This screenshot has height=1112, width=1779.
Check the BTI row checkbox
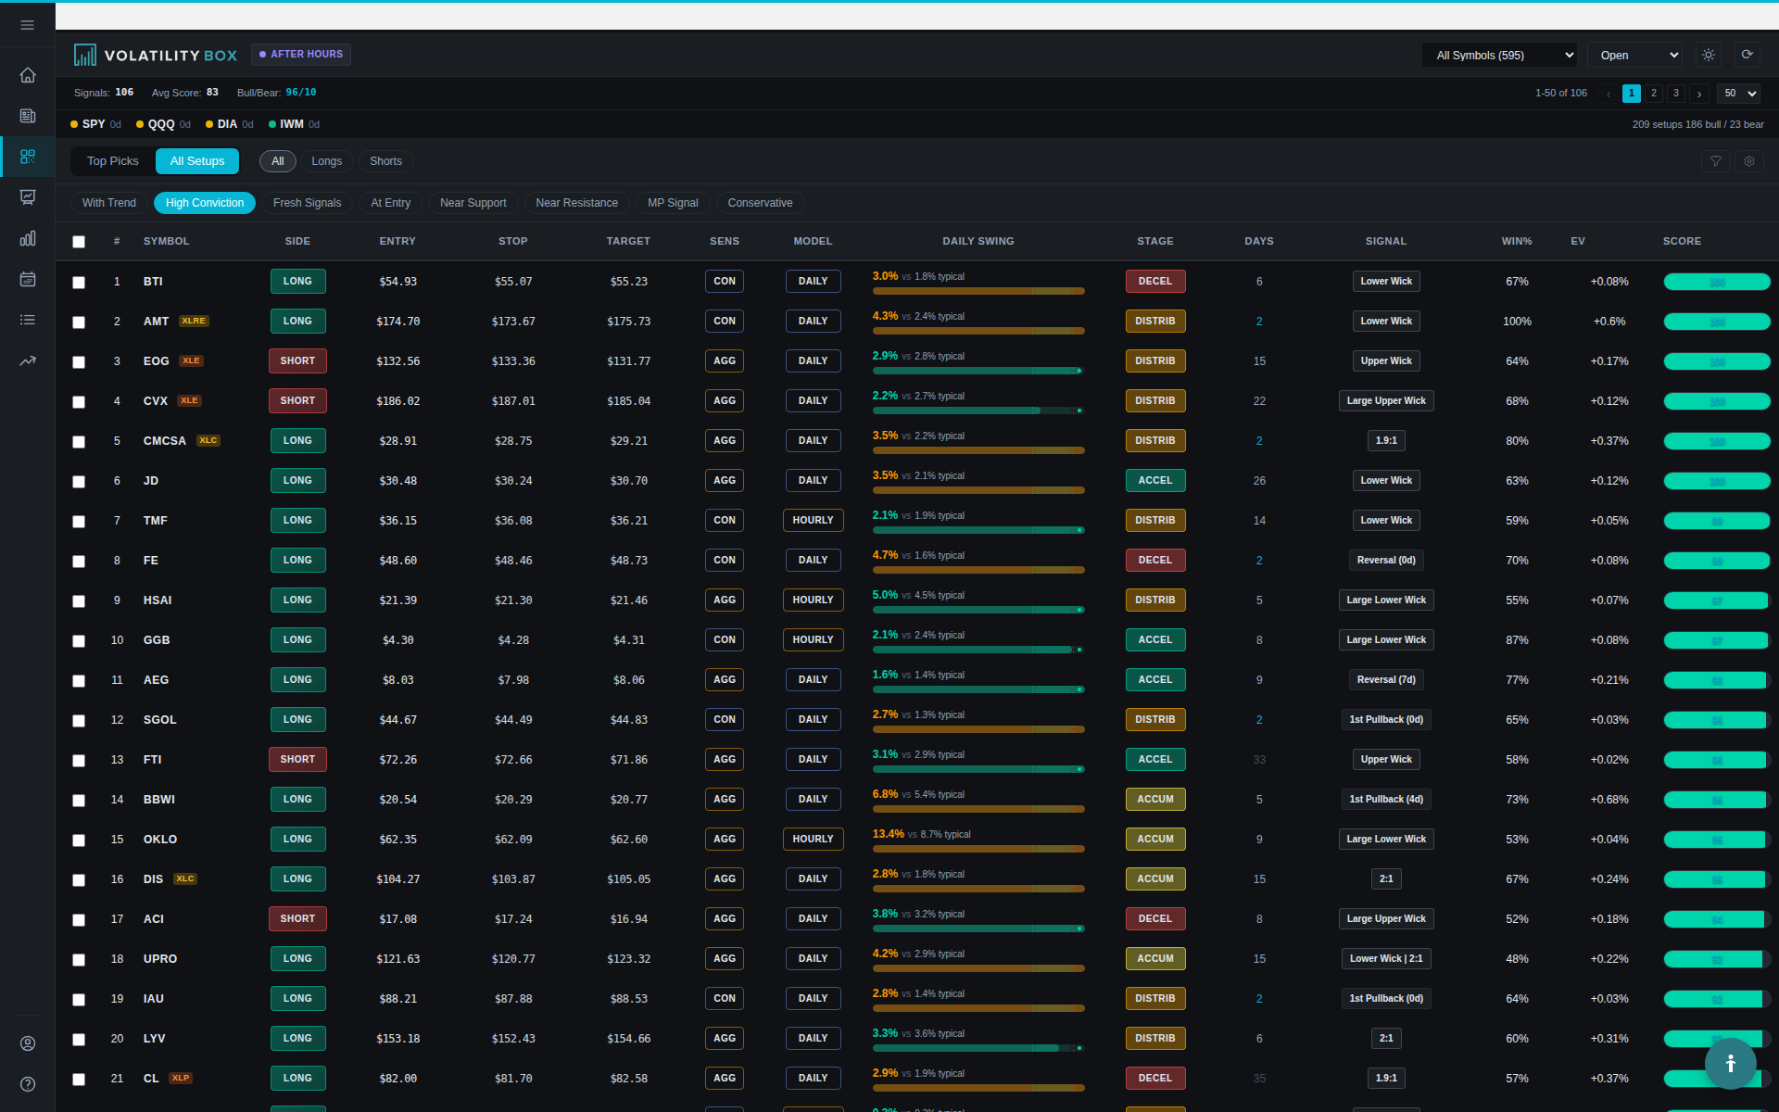click(79, 283)
